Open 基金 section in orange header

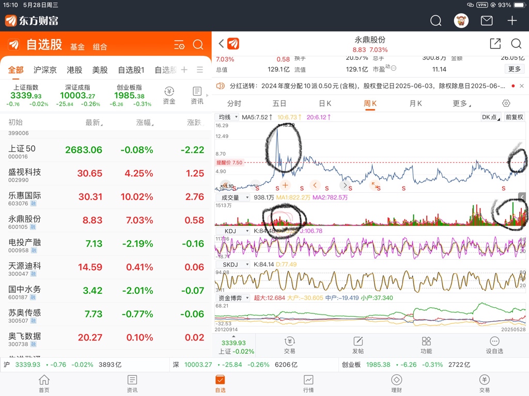pyautogui.click(x=77, y=47)
